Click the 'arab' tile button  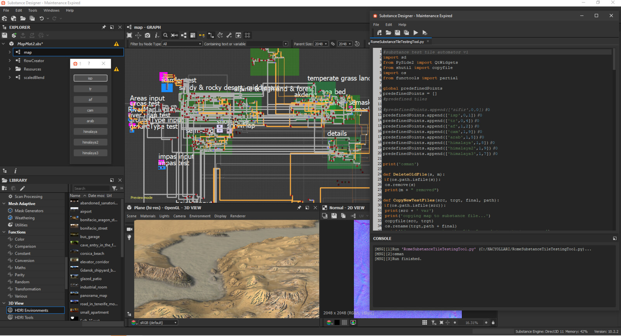tap(90, 121)
